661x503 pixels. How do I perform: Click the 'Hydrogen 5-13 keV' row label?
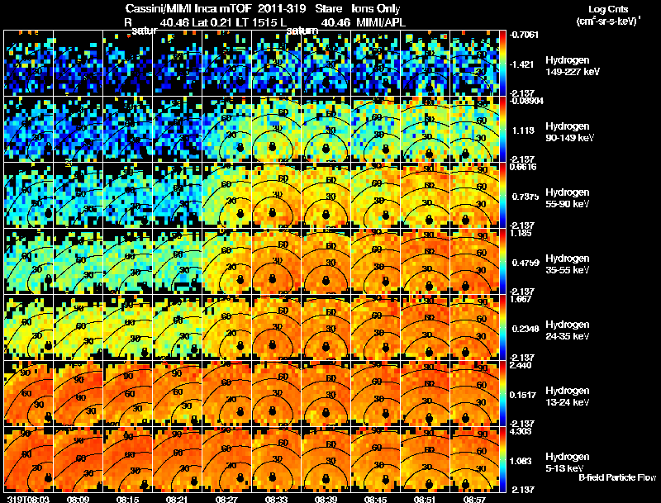coord(567,463)
